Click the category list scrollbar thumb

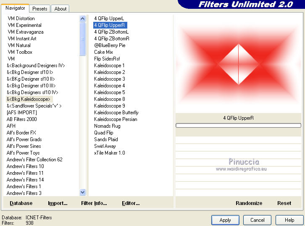tap(82, 39)
